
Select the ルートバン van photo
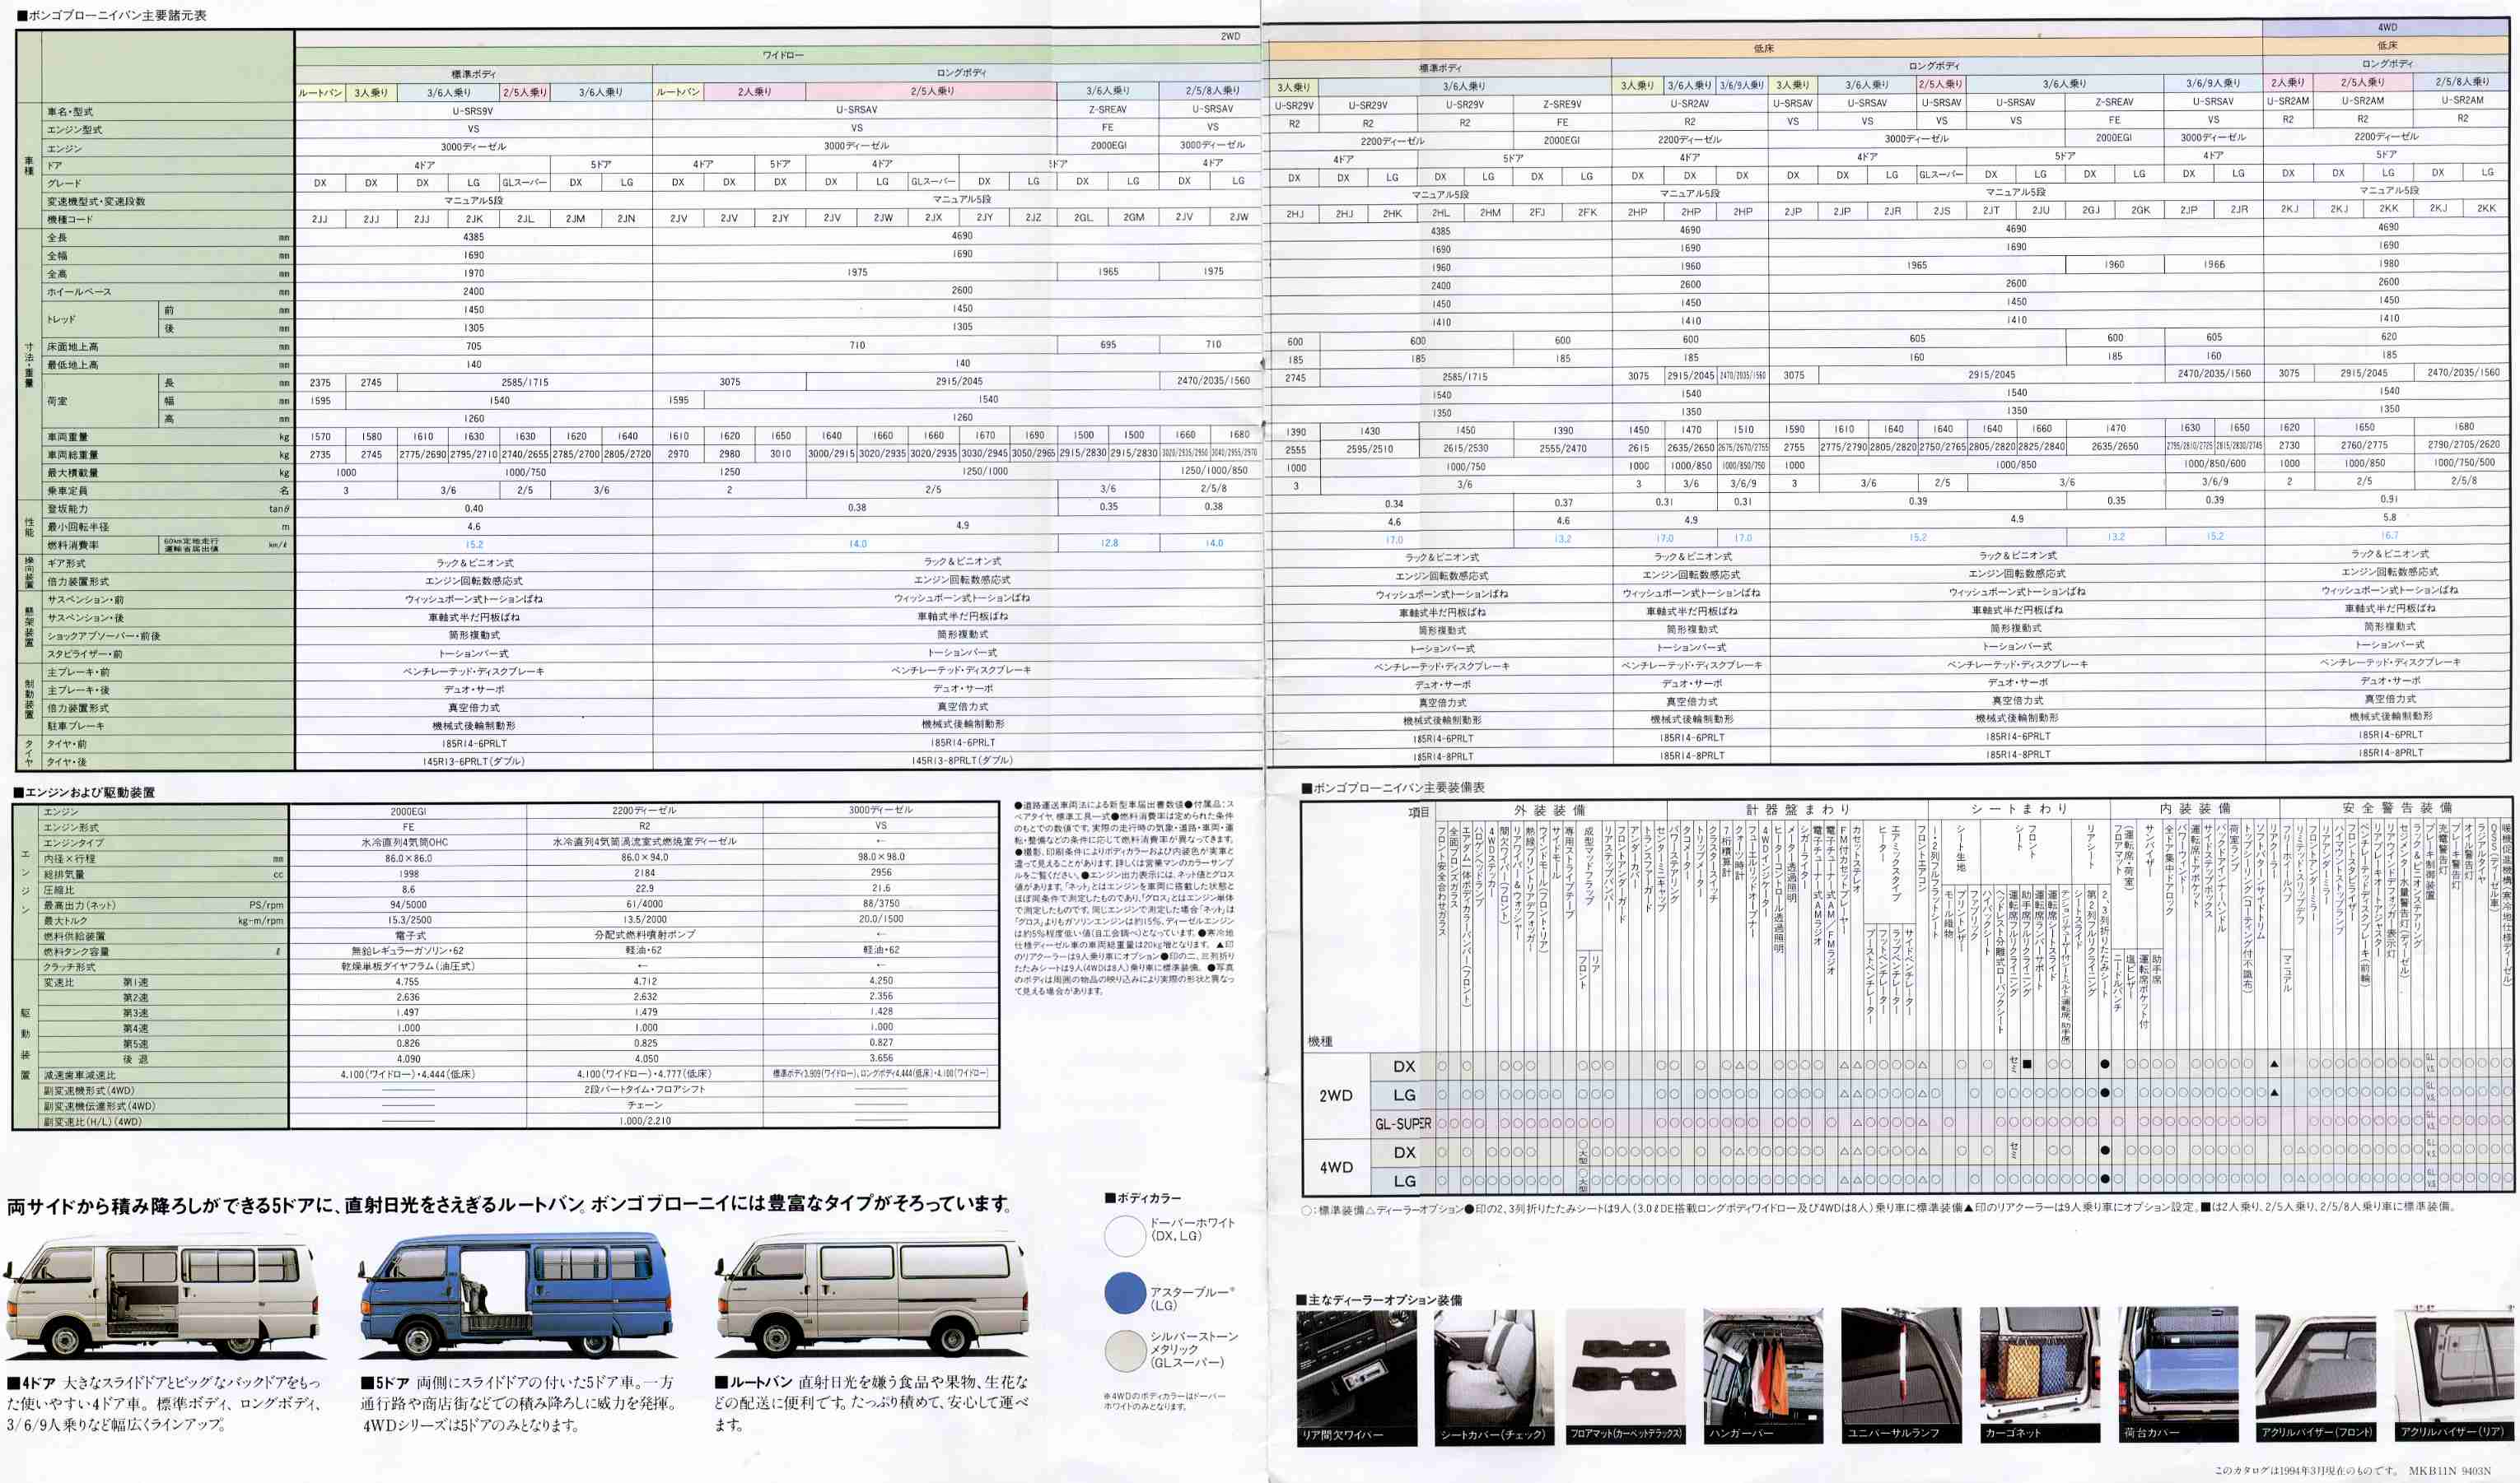point(872,1296)
